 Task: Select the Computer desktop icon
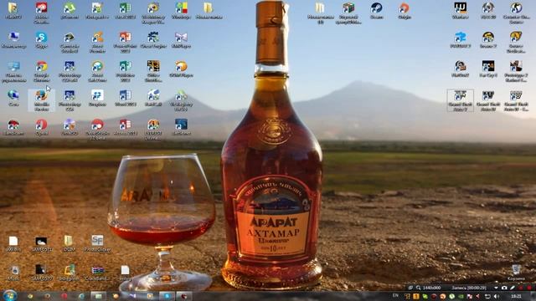pyautogui.click(x=13, y=40)
